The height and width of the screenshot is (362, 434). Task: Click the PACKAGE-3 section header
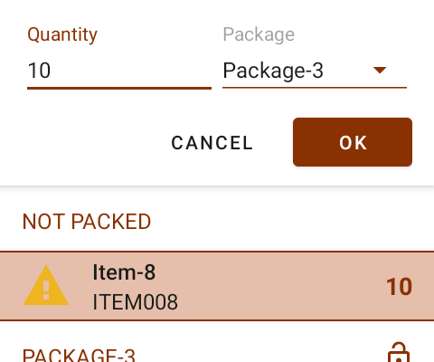tap(79, 355)
